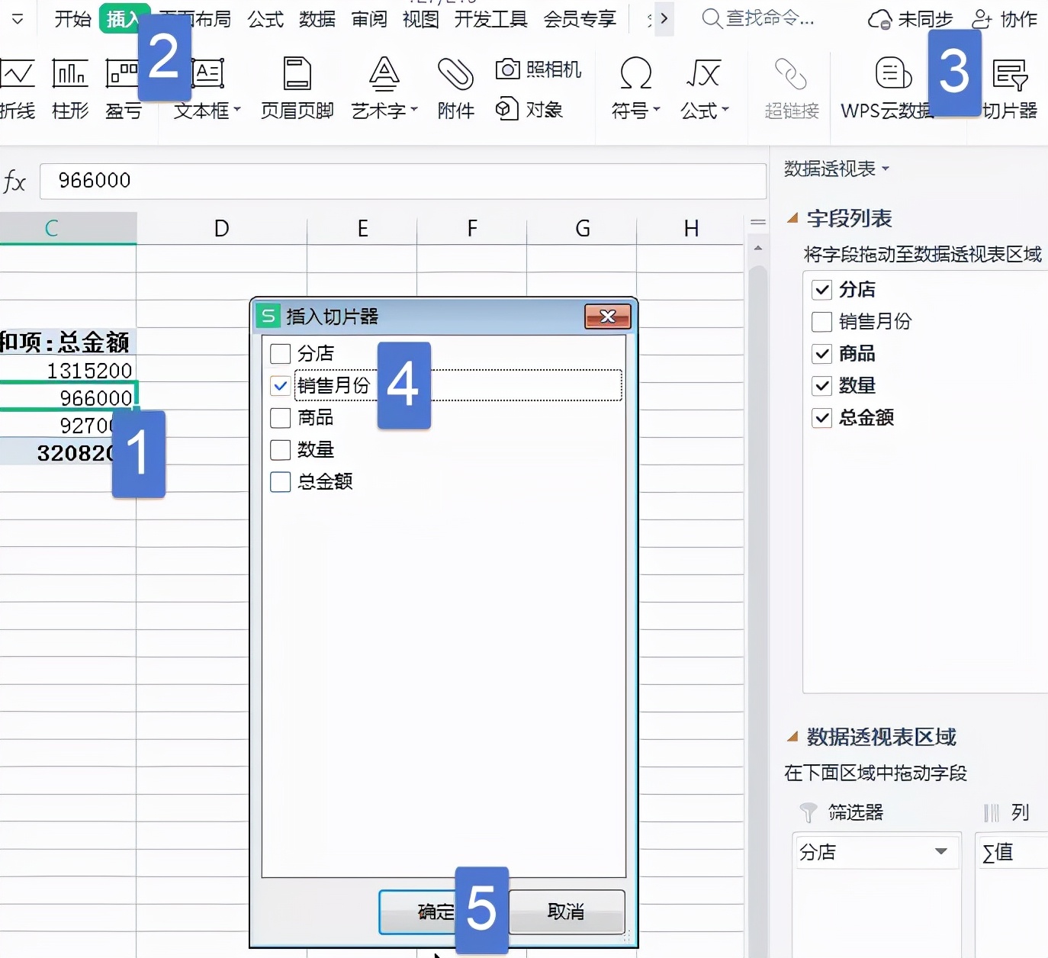Uncheck 销售月份 in the 插入切片器 dialog

click(x=281, y=386)
